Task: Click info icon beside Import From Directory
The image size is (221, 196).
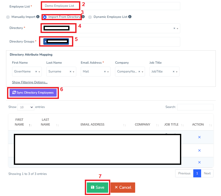Action: click(x=83, y=17)
